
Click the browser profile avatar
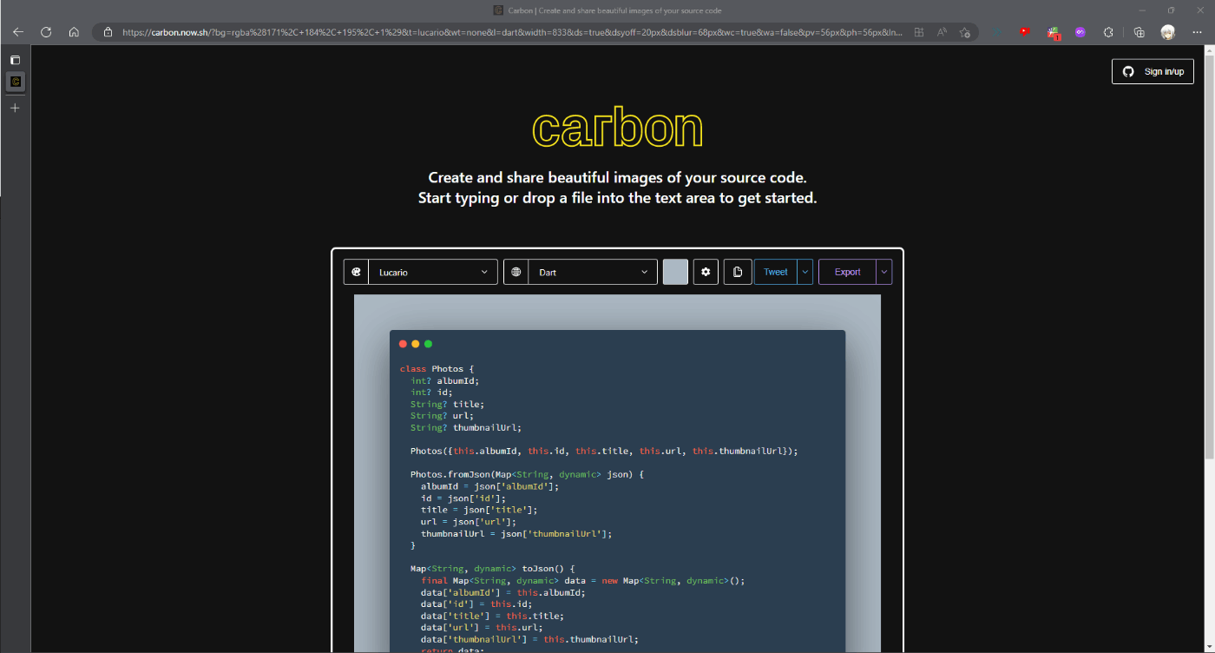pos(1167,32)
